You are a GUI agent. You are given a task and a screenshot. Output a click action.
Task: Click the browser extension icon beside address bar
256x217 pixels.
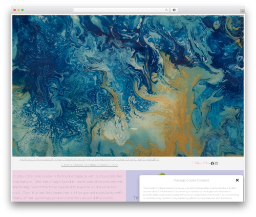point(174,10)
